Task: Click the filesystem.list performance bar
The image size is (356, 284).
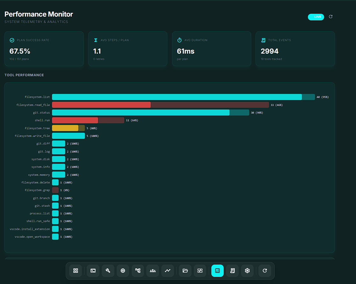Action: (x=177, y=97)
